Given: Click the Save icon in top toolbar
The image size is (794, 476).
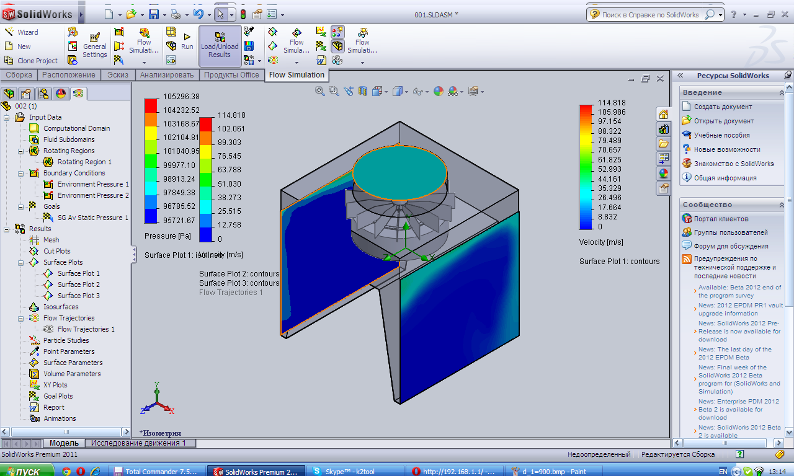Looking at the screenshot, I should [153, 14].
